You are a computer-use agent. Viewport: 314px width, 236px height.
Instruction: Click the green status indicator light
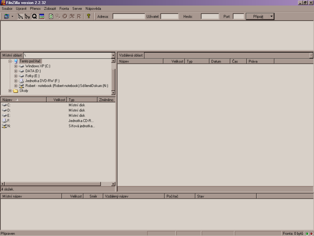click(x=307, y=234)
